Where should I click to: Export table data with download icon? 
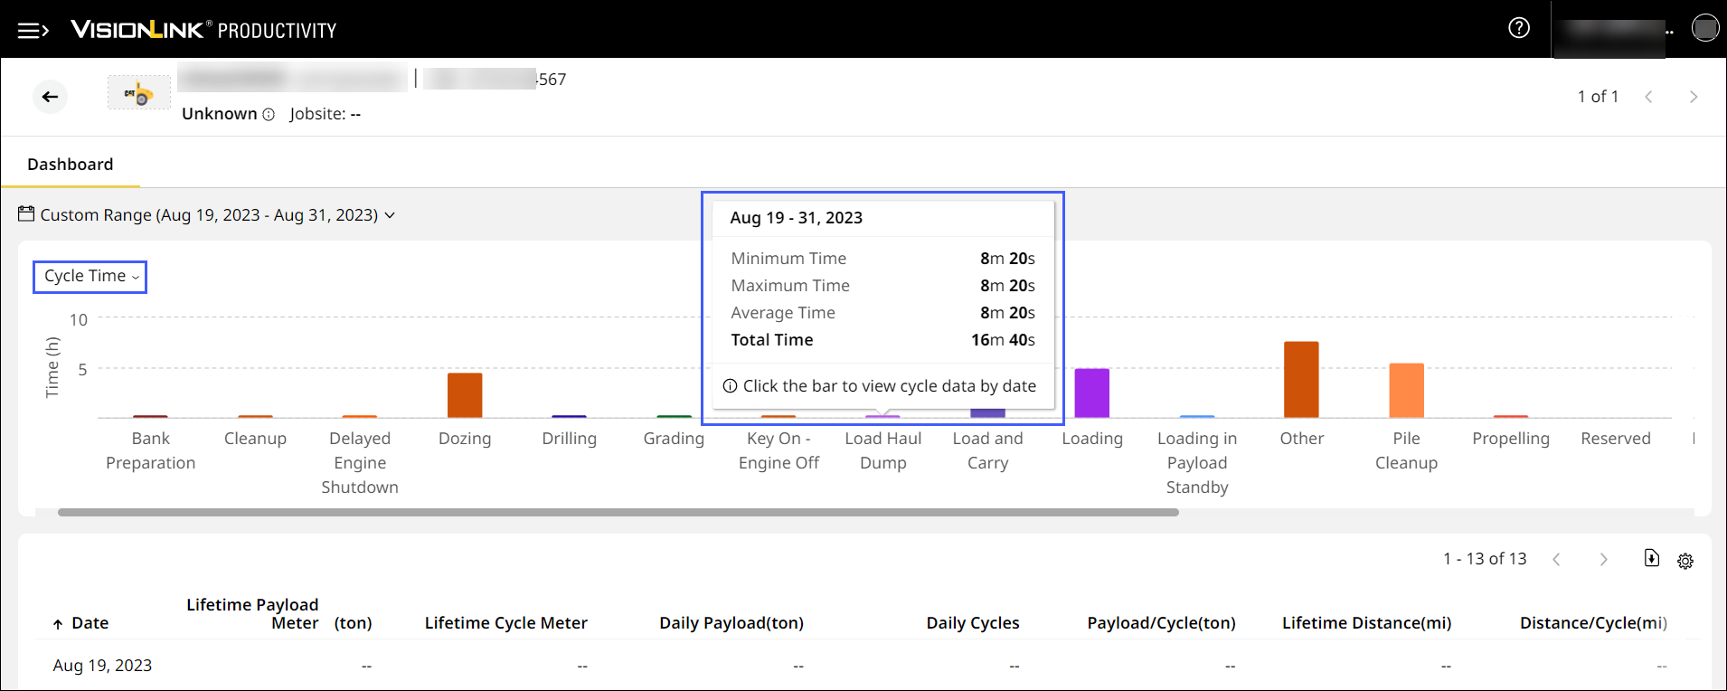coord(1651,559)
